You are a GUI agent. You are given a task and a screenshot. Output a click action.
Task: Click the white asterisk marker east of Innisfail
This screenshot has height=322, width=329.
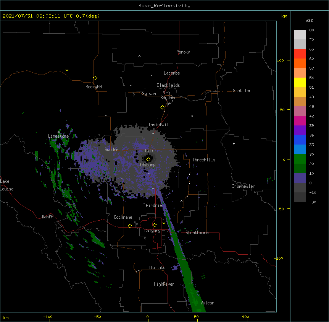192,116
